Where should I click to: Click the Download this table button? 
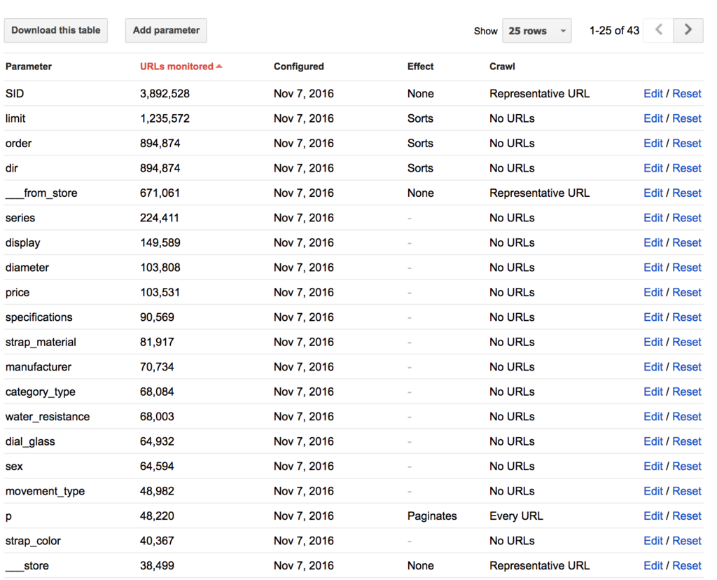coord(56,31)
